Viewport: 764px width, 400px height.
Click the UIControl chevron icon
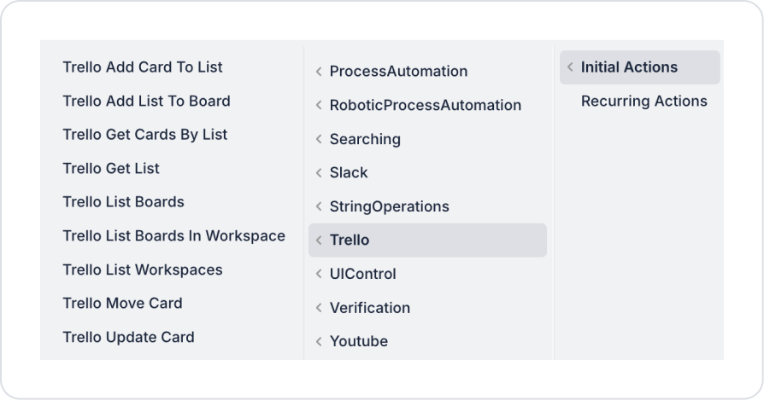(x=319, y=274)
